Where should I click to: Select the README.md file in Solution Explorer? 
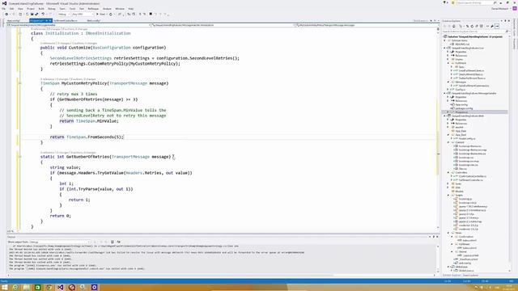tap(462, 44)
